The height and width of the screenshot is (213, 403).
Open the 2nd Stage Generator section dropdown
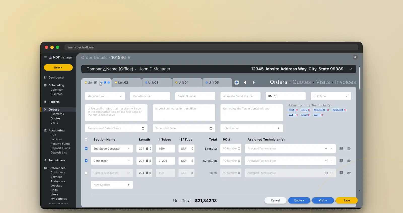(x=112, y=149)
